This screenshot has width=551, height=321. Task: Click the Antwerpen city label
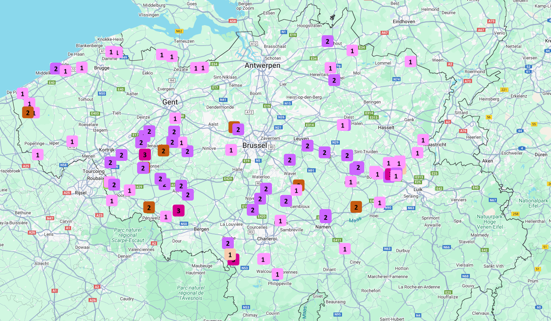(262, 66)
